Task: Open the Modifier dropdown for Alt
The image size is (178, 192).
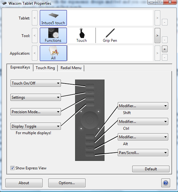Action: click(x=143, y=137)
